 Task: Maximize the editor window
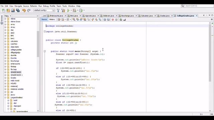tap(212, 15)
